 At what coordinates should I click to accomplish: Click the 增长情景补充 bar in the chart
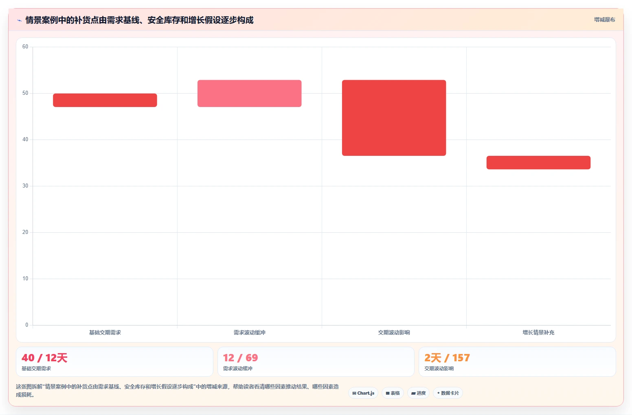(x=538, y=162)
